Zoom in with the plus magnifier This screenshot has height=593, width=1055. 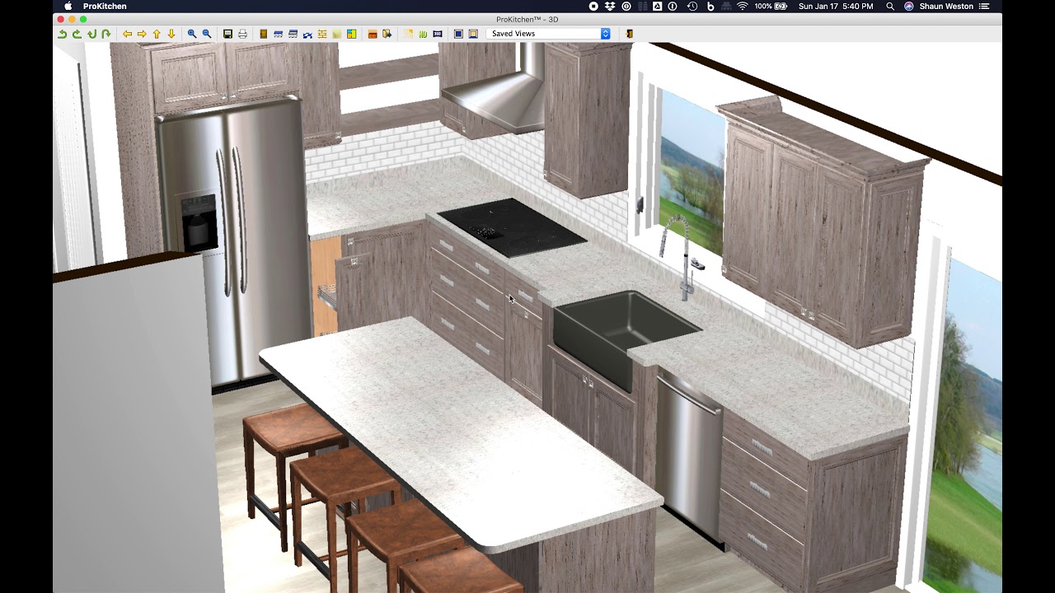click(x=192, y=34)
